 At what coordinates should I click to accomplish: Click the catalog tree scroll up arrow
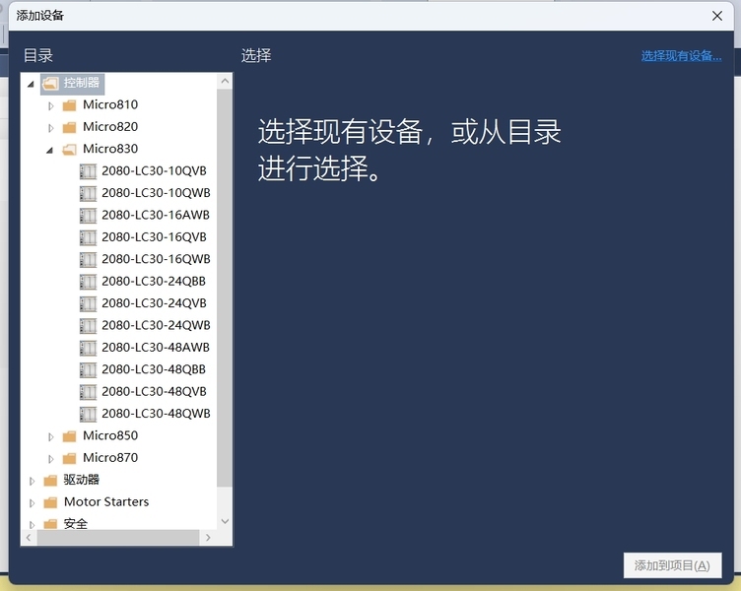pos(225,81)
